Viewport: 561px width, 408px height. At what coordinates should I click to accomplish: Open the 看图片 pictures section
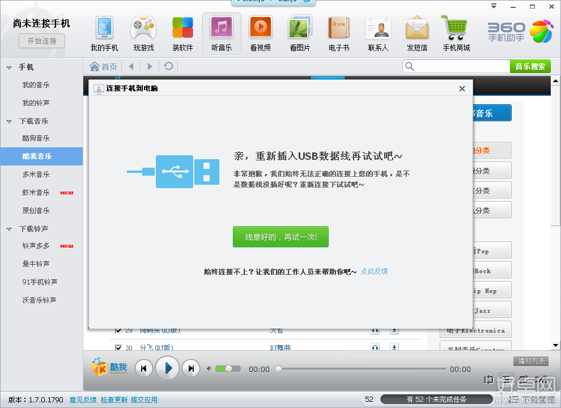(300, 34)
